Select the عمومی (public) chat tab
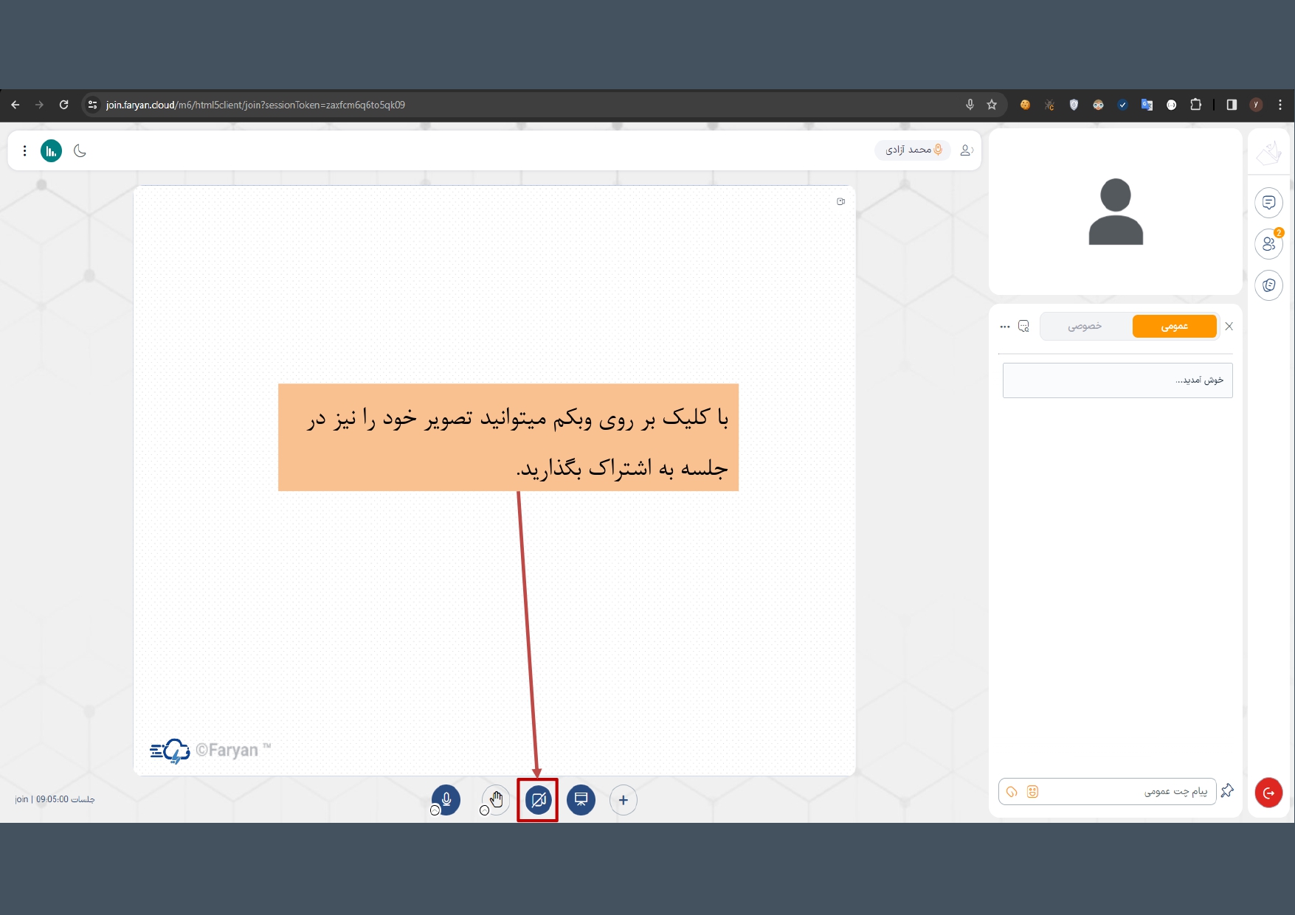Screen dimensions: 1295x915 tap(1174, 326)
